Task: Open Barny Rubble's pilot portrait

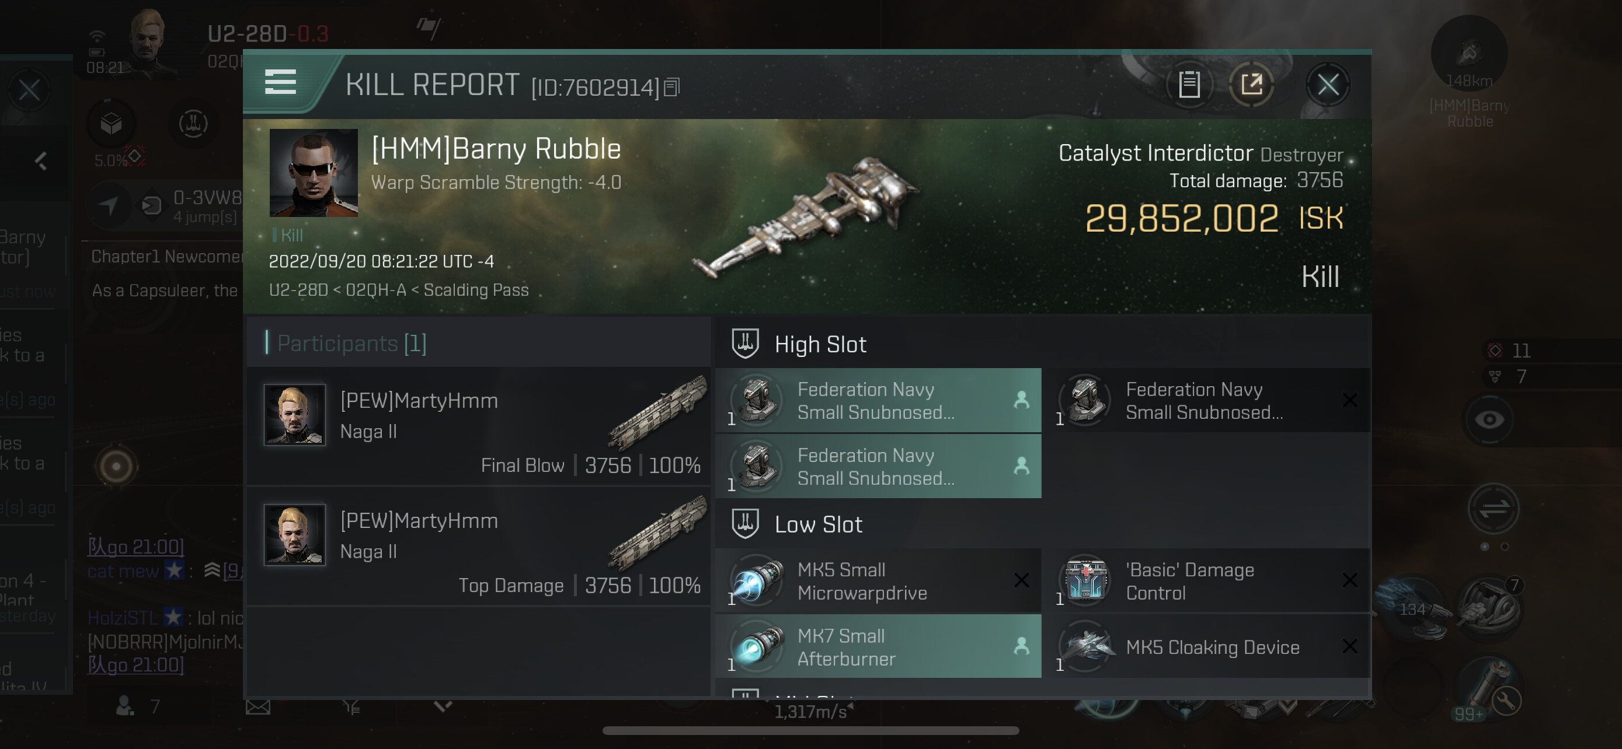Action: coord(314,173)
